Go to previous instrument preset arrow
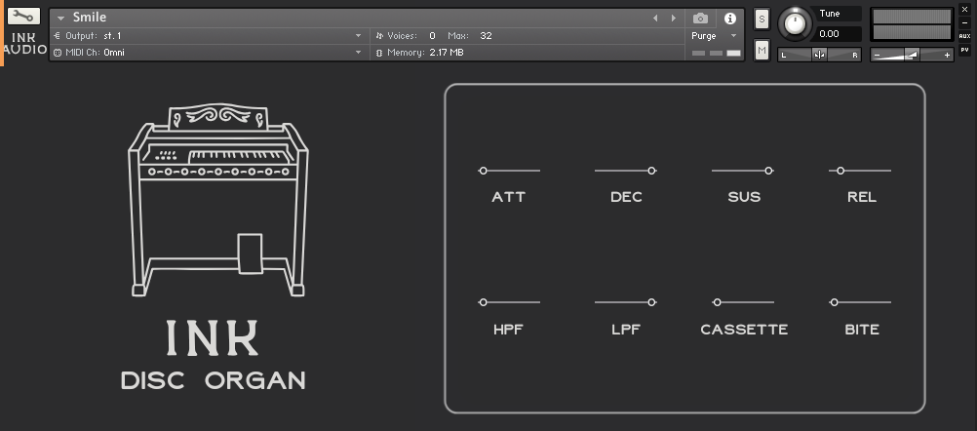 pos(655,18)
